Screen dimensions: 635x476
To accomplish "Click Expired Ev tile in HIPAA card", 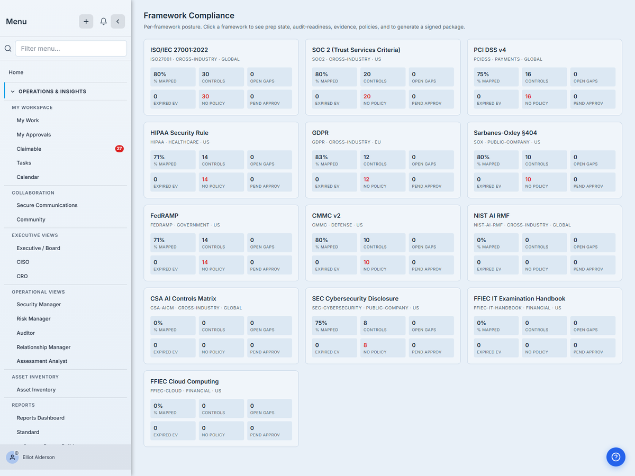I will (x=173, y=182).
